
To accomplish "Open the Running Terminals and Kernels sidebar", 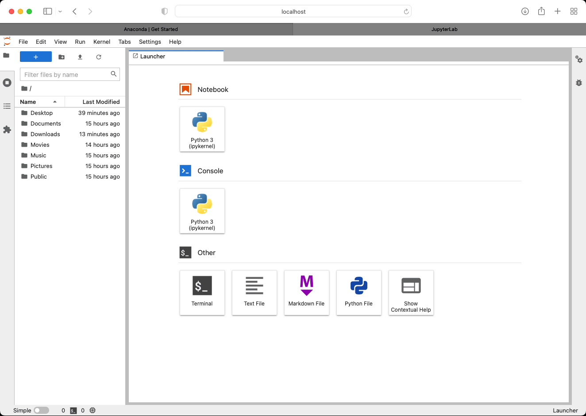I will click(7, 83).
